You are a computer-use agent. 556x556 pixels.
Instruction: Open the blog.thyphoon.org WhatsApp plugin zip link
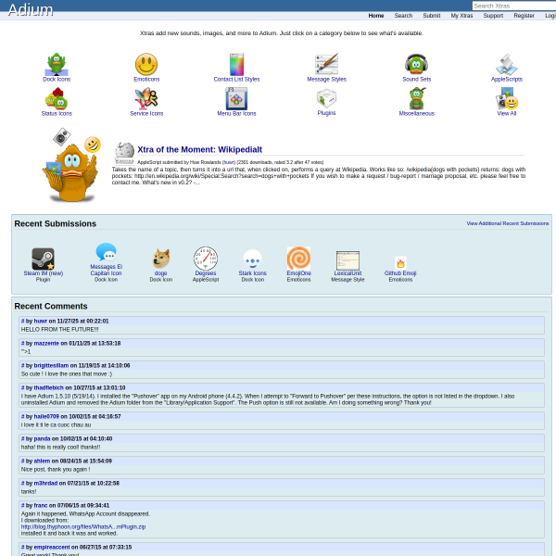[83, 527]
